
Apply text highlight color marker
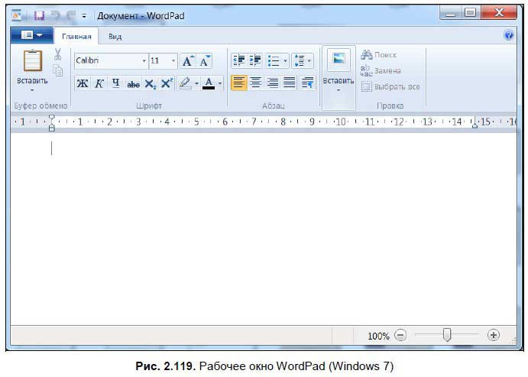(x=185, y=83)
